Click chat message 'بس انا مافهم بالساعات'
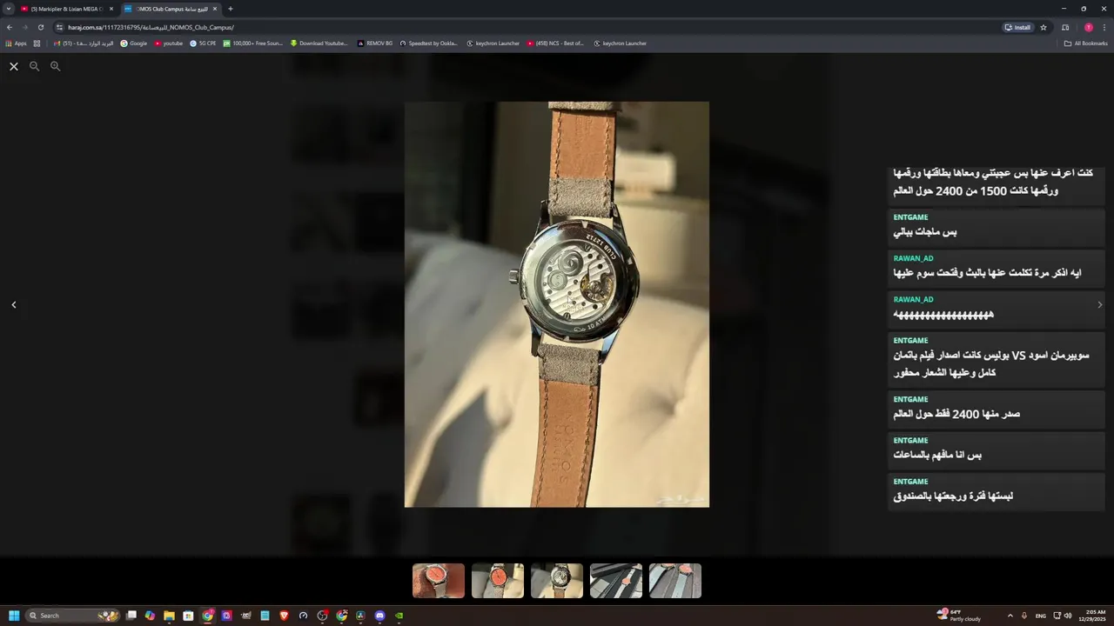Viewport: 1114px width, 626px height. click(937, 455)
